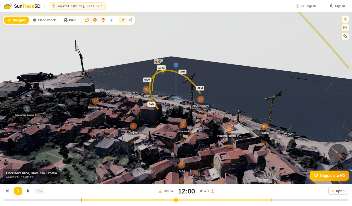Skip to the sunrise start button

click(x=8, y=191)
